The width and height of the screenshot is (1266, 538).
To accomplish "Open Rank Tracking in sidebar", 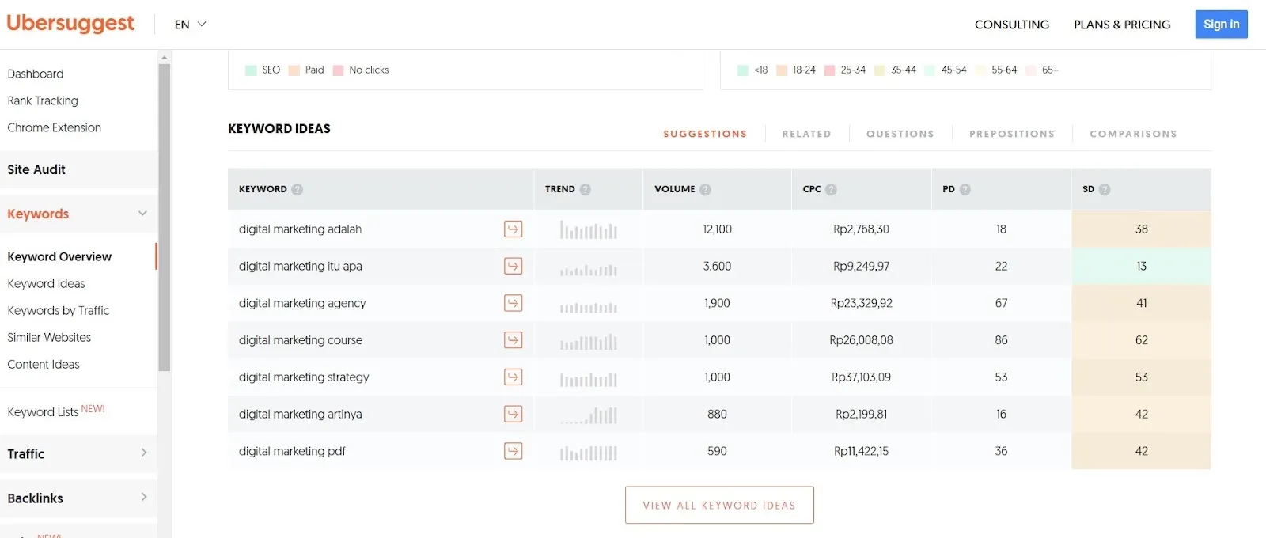I will click(43, 100).
